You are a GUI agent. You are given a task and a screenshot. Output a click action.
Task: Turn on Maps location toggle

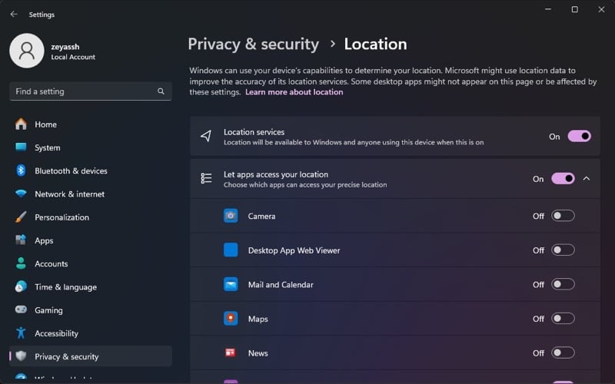(x=563, y=319)
